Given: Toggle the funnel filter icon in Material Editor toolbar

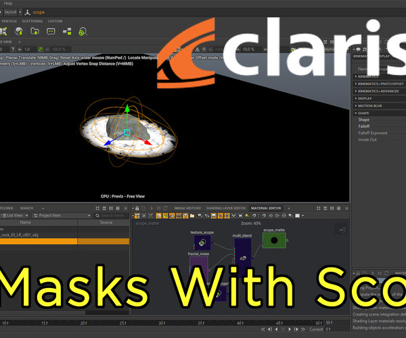Looking at the screenshot, I should (185, 216).
